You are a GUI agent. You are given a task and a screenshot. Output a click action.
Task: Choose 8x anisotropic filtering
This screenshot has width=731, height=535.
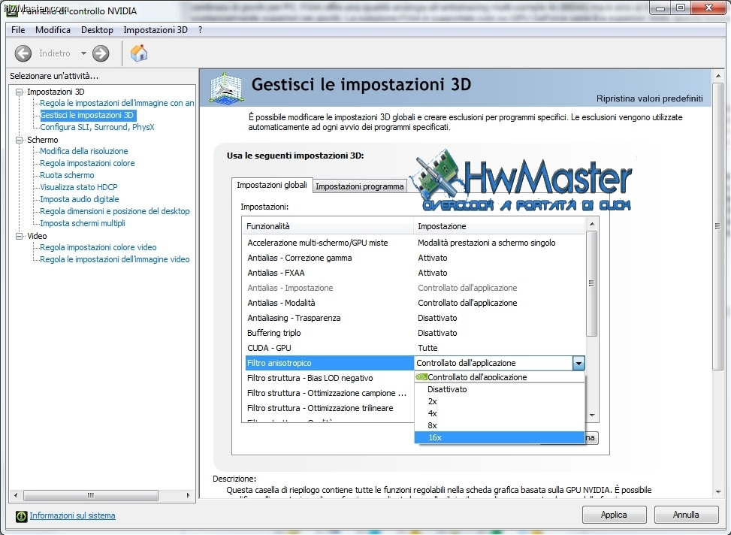(x=500, y=425)
